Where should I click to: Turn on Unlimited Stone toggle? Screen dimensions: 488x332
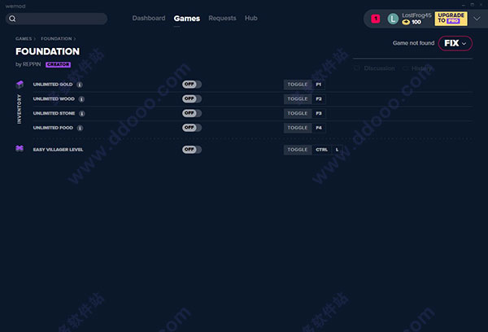(x=192, y=113)
